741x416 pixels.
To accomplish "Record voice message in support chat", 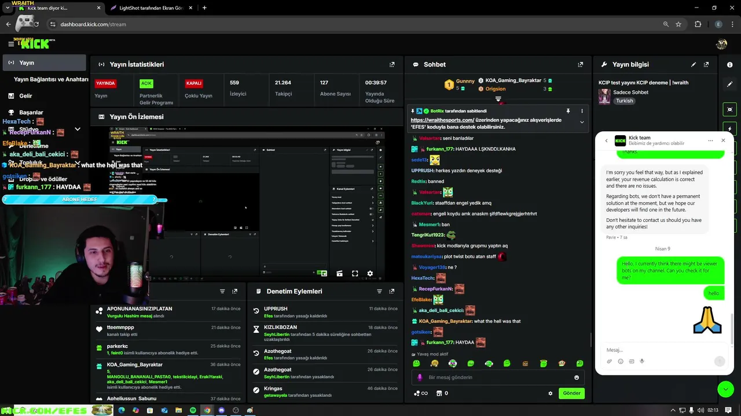I will coord(642,361).
